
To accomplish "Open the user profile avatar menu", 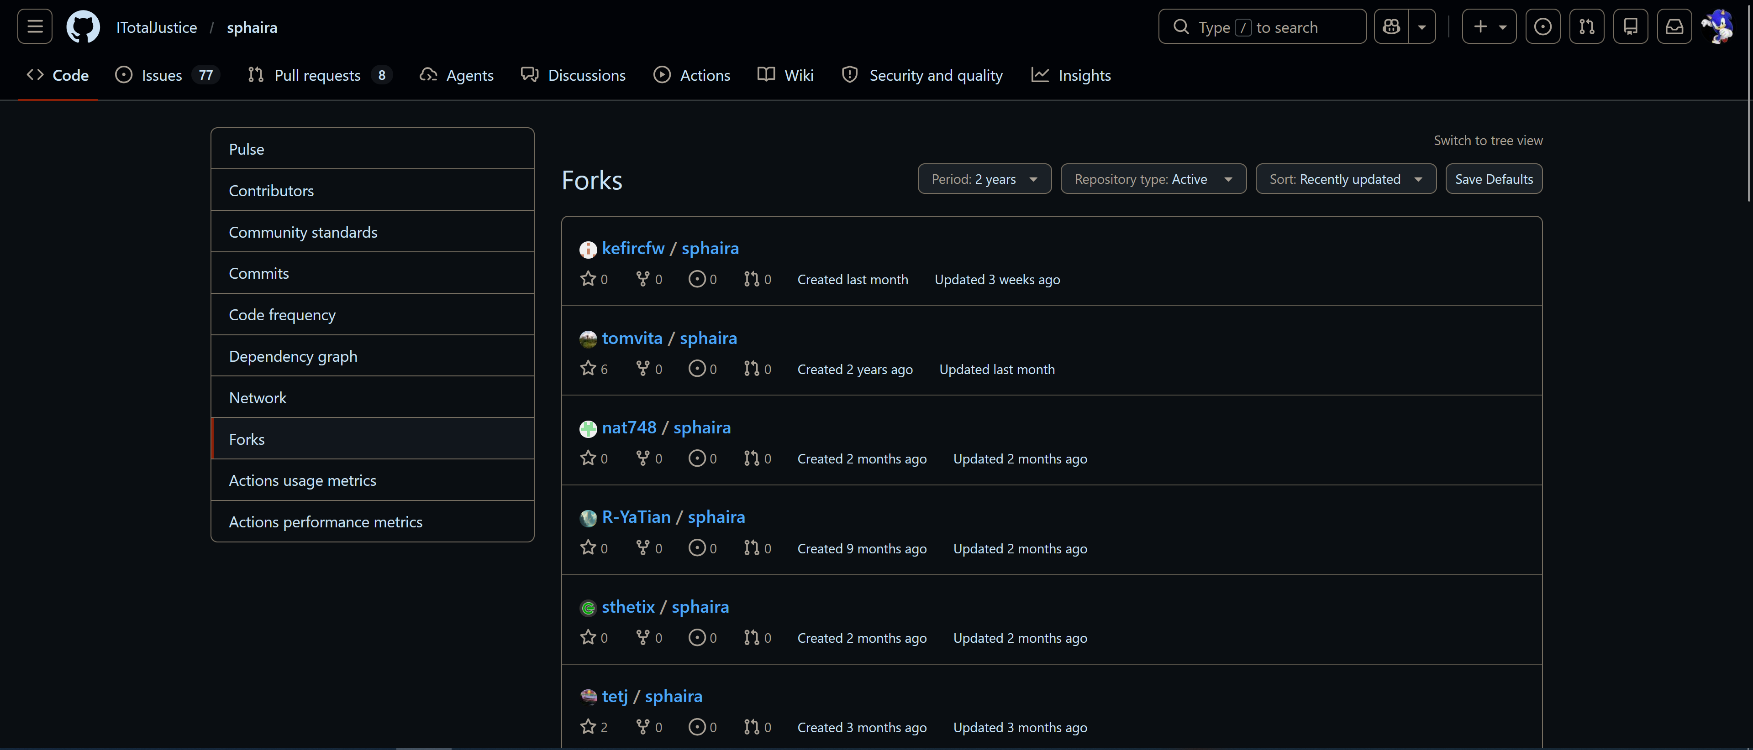I will [x=1718, y=26].
